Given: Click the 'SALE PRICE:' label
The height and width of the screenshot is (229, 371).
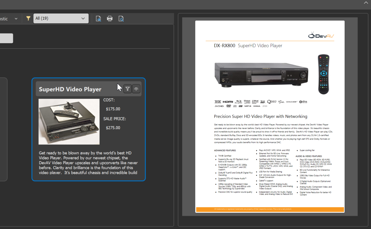Looking at the screenshot, I should tap(114, 119).
